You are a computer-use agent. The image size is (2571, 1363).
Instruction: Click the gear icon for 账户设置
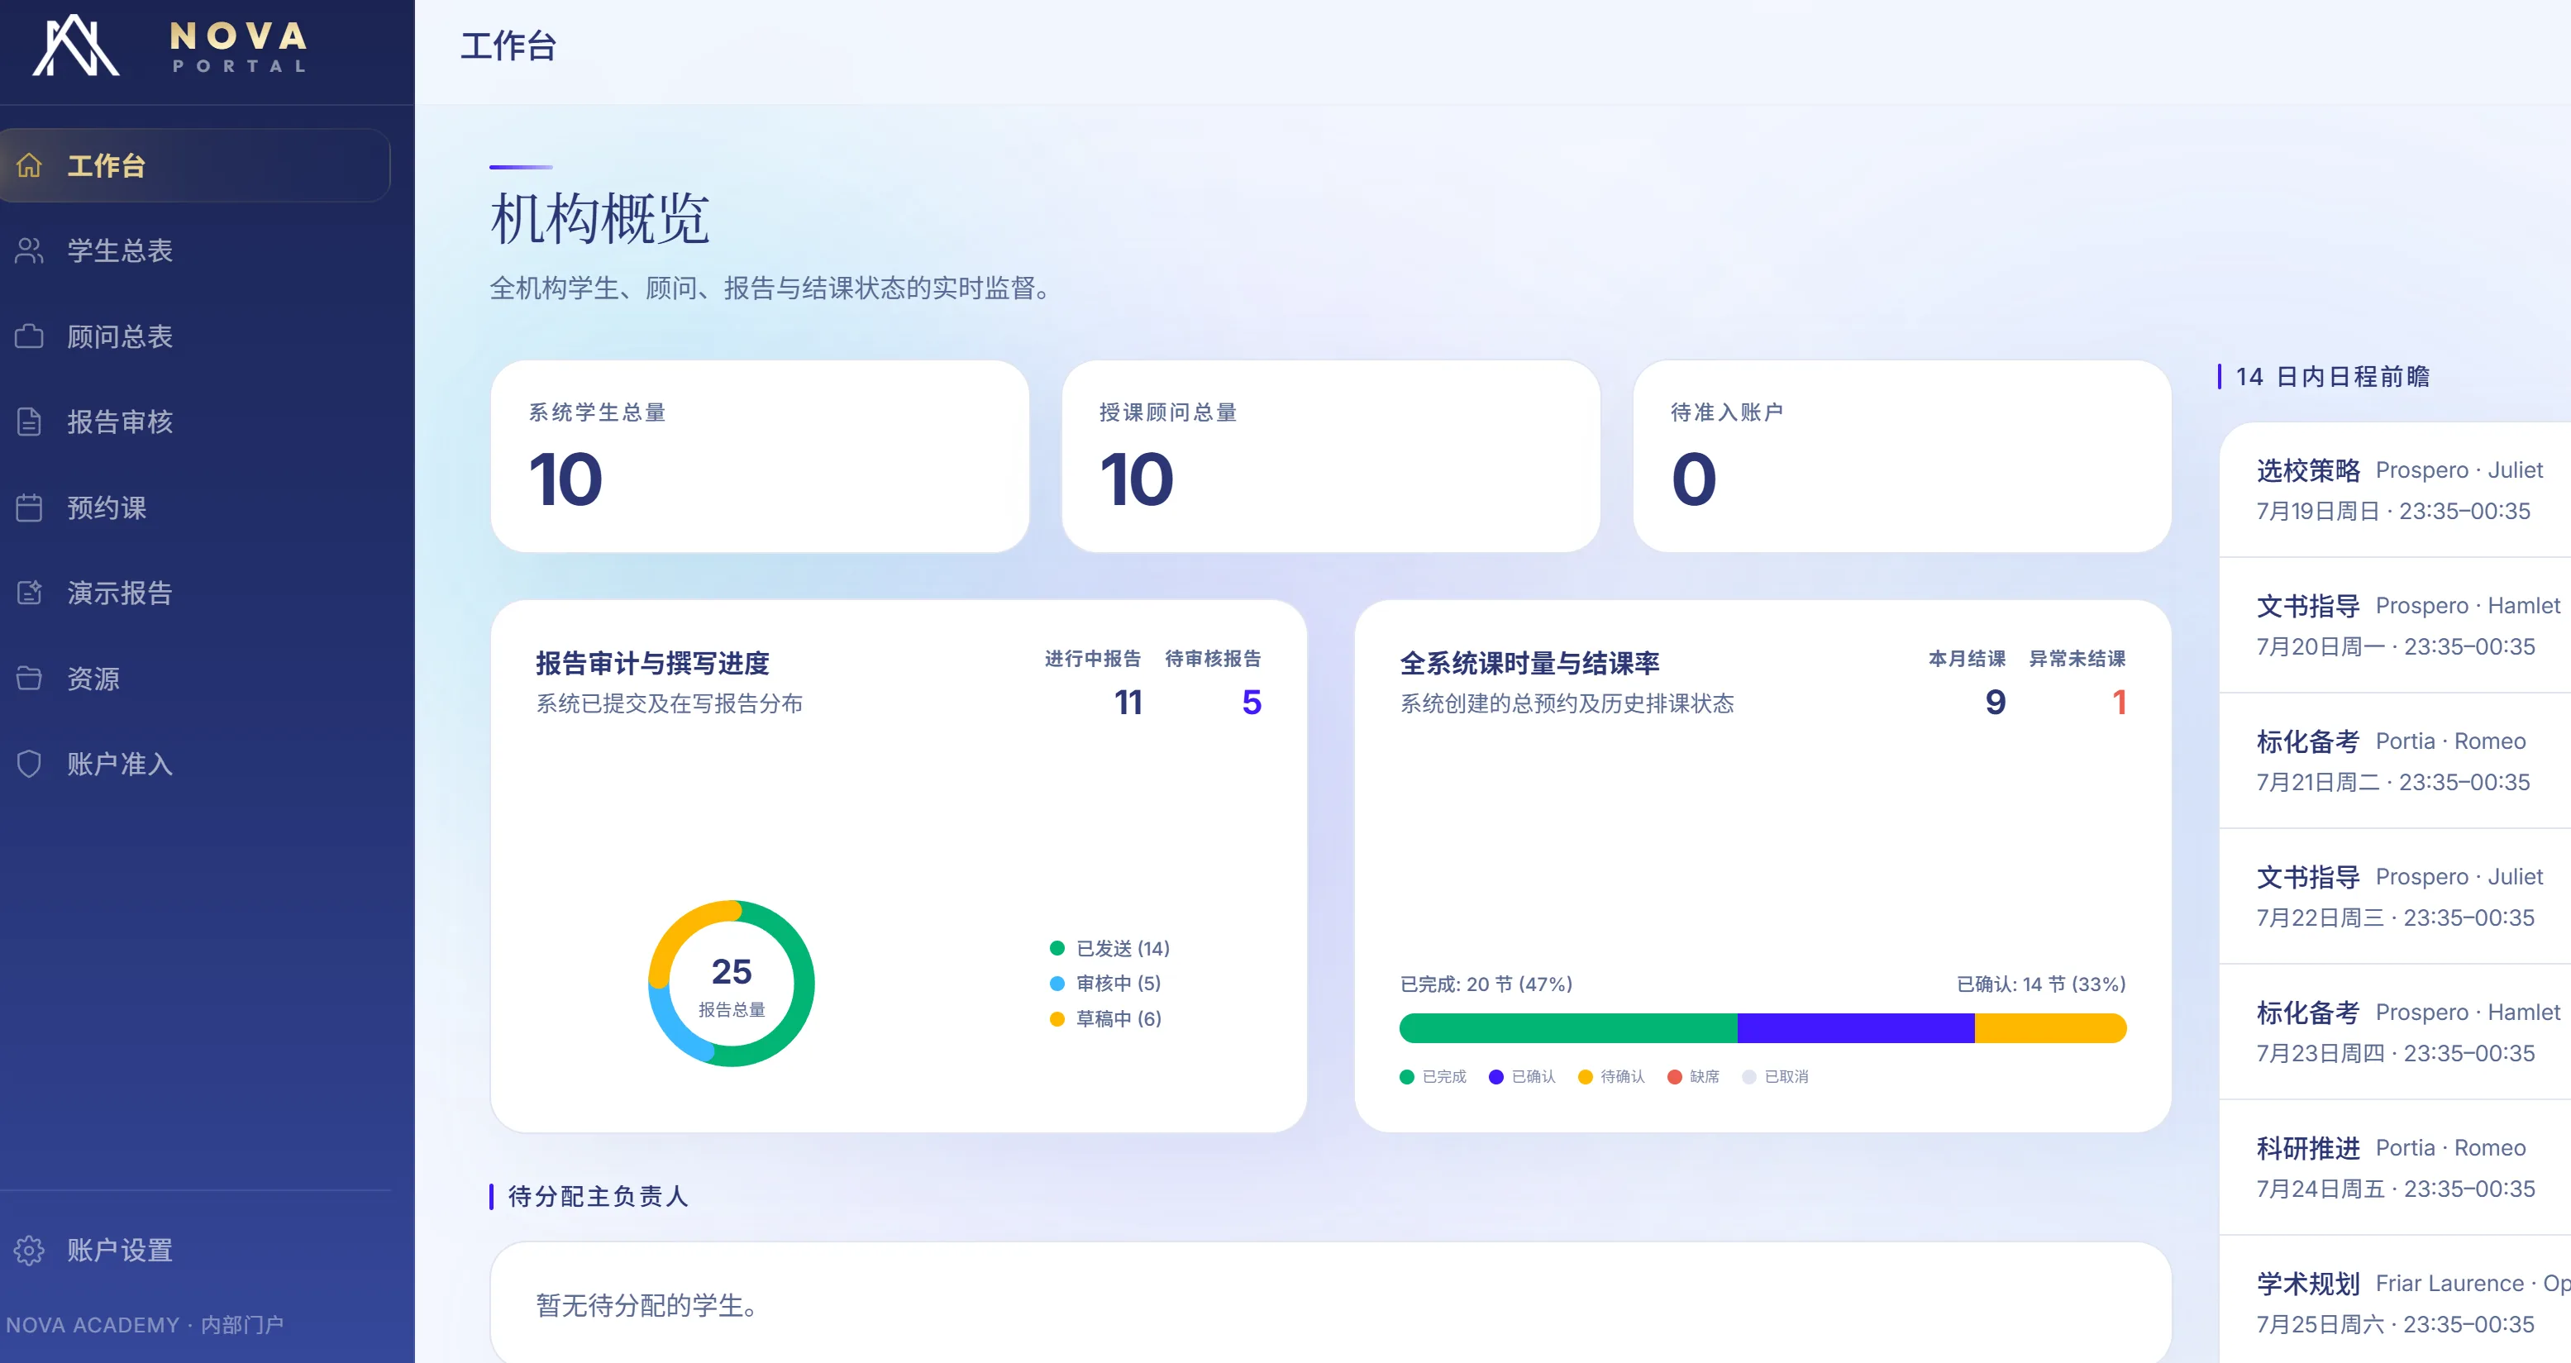pos(29,1251)
